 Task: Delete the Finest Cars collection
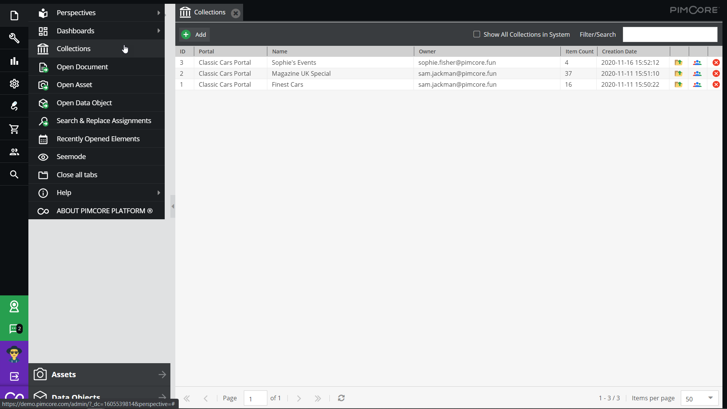click(x=716, y=84)
